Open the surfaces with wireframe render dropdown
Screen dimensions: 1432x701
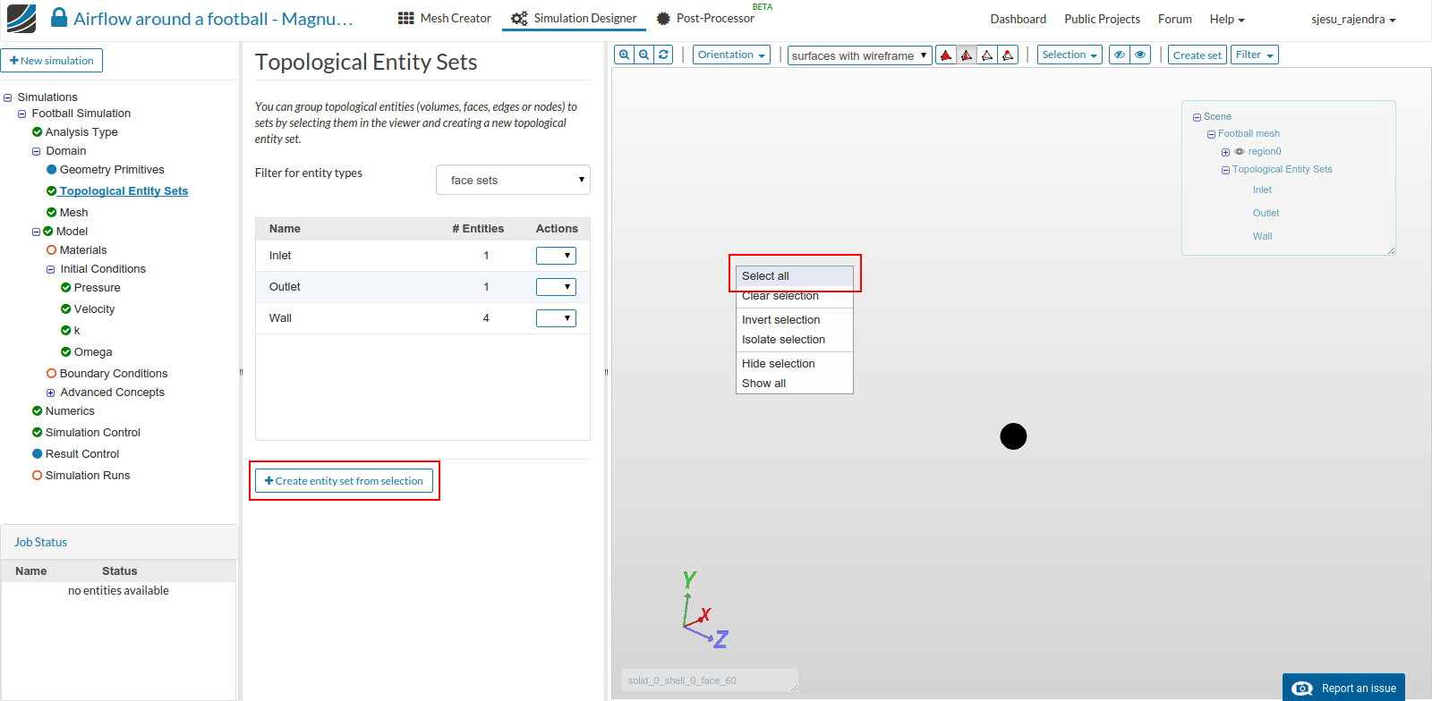[860, 55]
